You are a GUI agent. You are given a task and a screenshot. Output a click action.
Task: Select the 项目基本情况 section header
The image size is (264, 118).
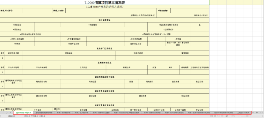105,20
